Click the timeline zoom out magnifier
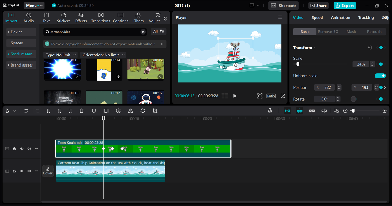The image size is (392, 206). click(x=345, y=111)
